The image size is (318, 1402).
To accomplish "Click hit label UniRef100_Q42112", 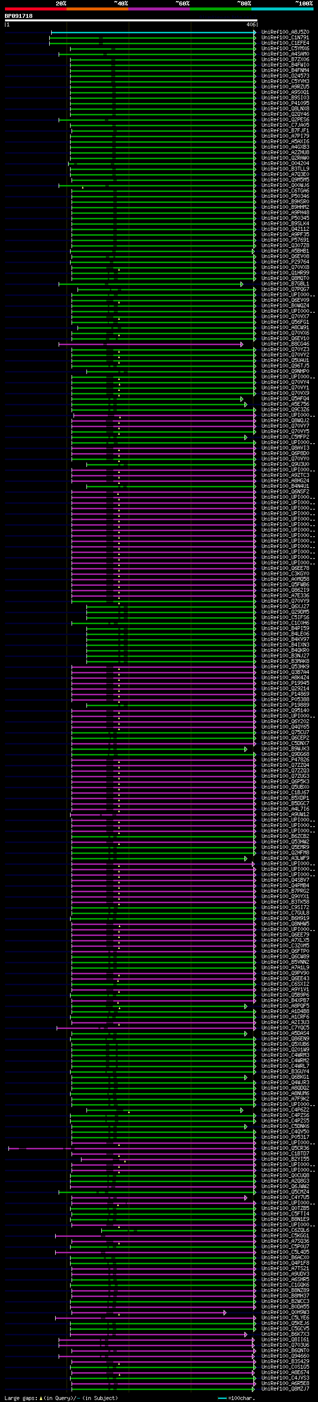I will click(x=285, y=229).
